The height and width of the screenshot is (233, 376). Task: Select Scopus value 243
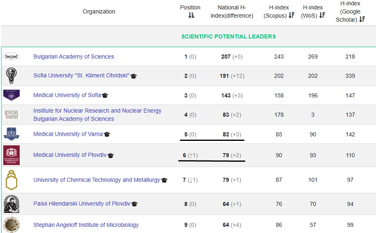pos(279,57)
